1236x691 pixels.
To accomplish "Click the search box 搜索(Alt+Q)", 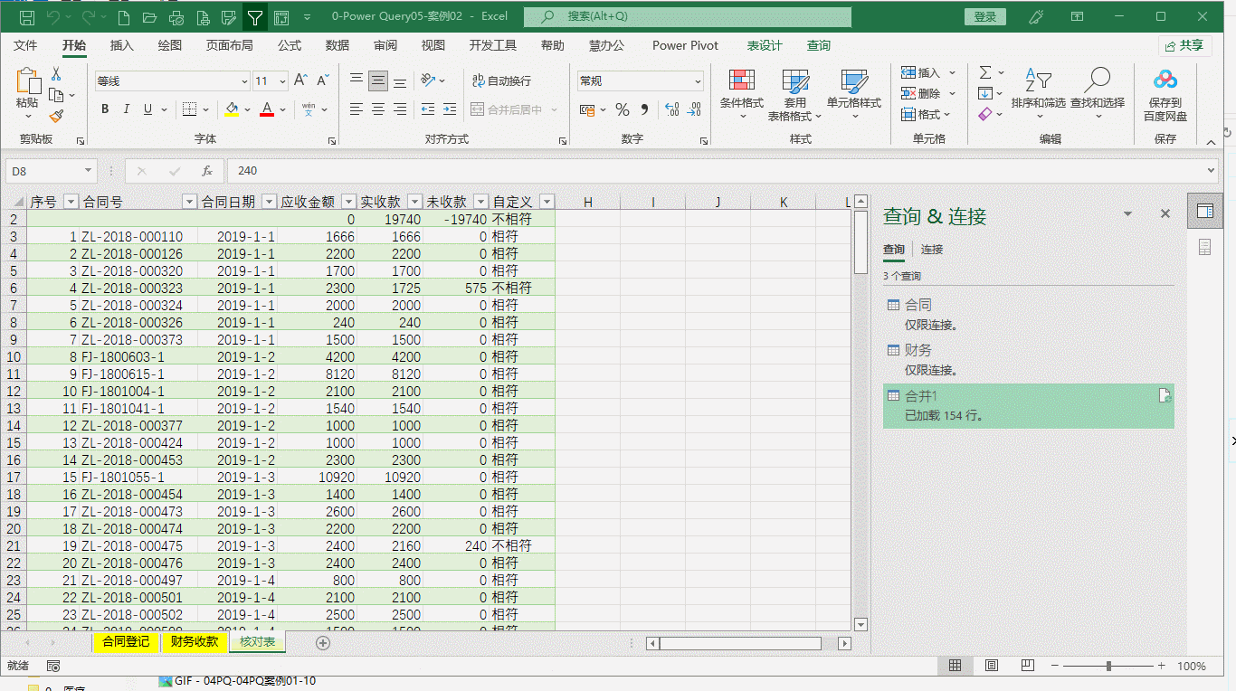I will point(688,17).
